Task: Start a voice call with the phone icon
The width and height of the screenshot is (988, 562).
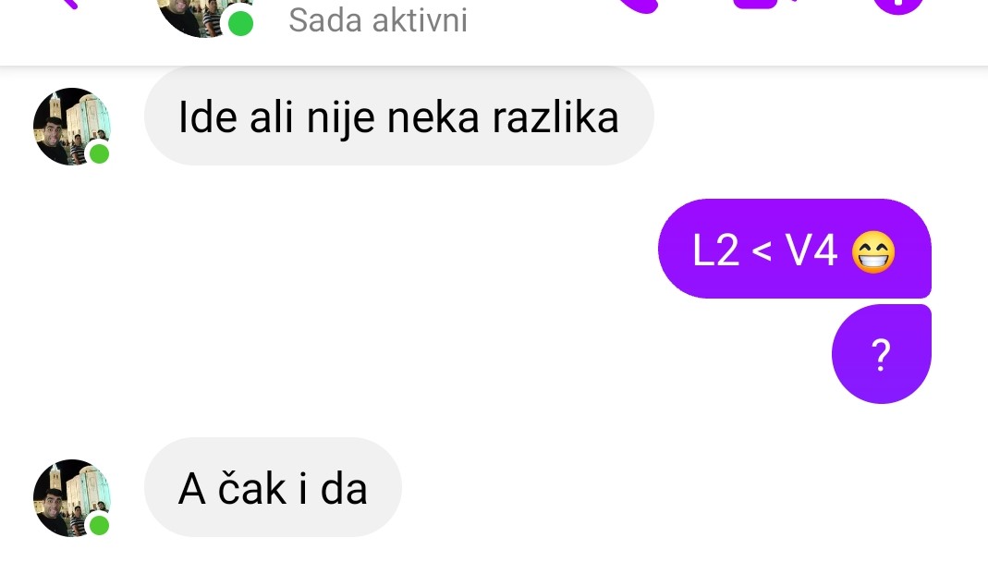Action: pyautogui.click(x=637, y=5)
